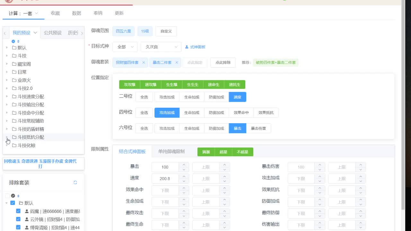Remove the 招财猫四件套 tag
This screenshot has height=231, width=411.
[x=144, y=63]
